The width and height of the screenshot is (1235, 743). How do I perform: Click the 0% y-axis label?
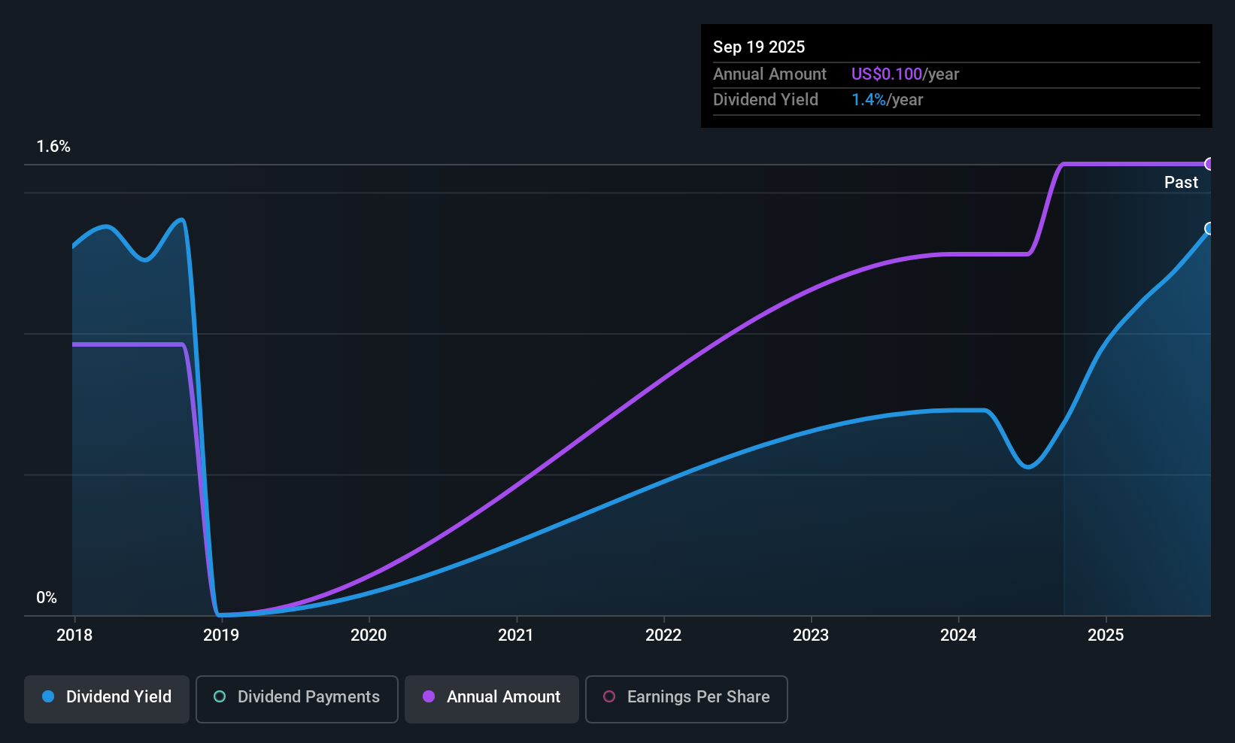(x=47, y=598)
